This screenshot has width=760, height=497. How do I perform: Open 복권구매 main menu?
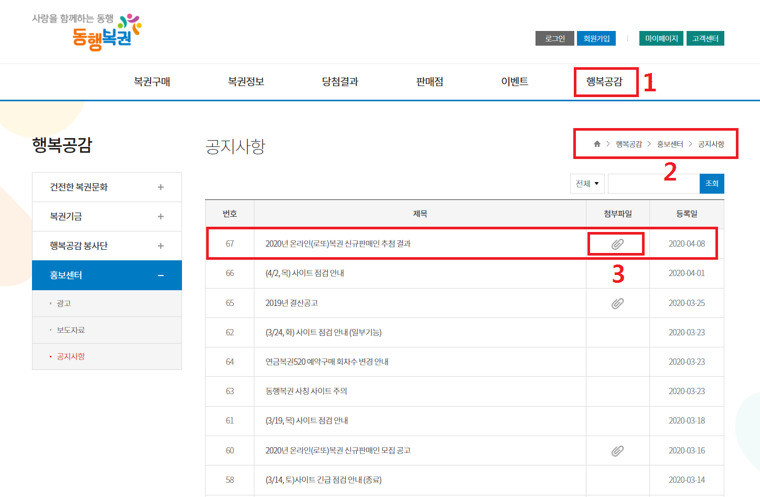click(x=152, y=82)
